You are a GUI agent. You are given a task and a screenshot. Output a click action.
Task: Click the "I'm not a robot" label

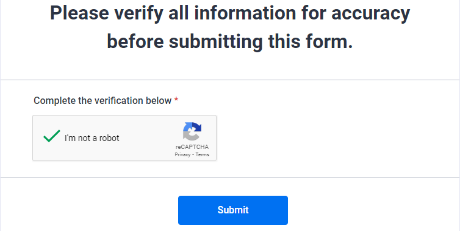(92, 138)
